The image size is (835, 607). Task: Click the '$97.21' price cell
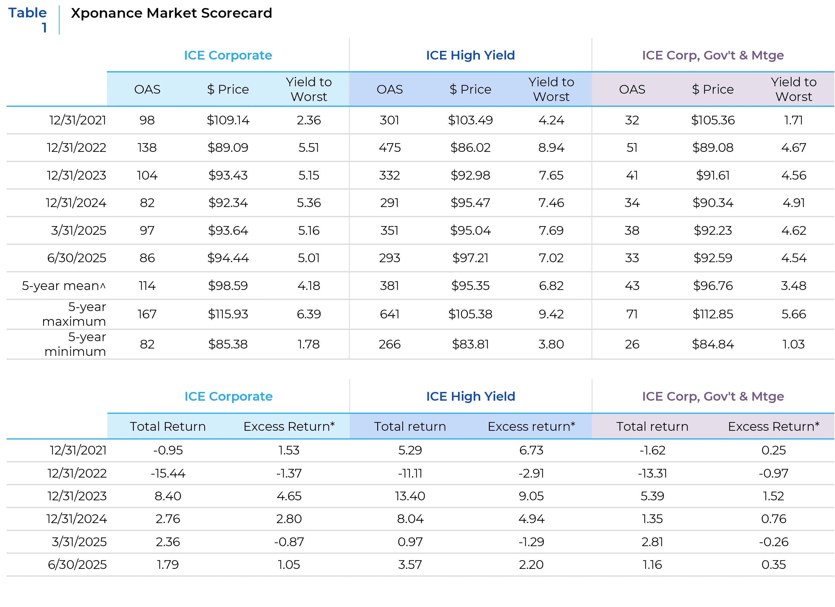pyautogui.click(x=470, y=258)
